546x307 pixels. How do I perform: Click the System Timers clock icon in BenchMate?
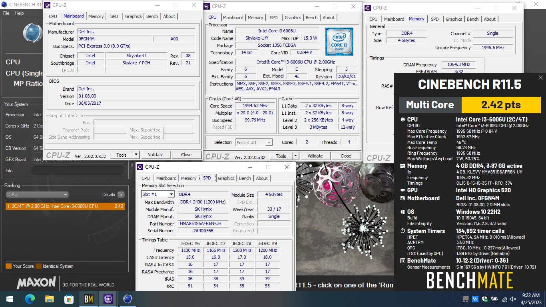click(x=403, y=231)
